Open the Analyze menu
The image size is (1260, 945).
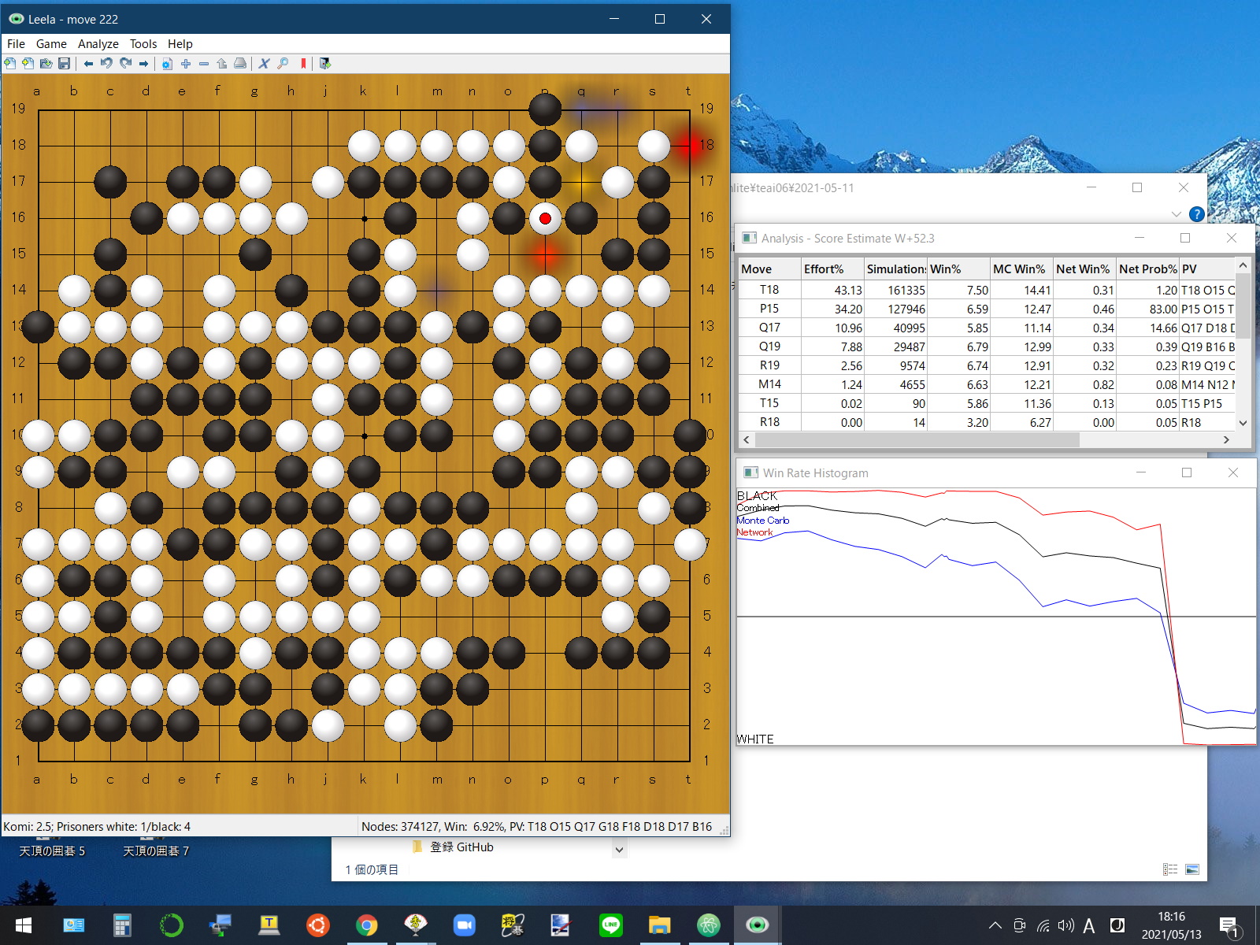click(x=98, y=44)
